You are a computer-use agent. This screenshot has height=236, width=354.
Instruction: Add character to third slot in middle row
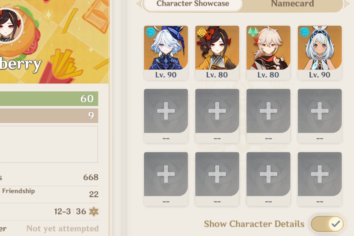coord(269,116)
